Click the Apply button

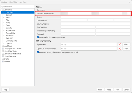coord(109,90)
